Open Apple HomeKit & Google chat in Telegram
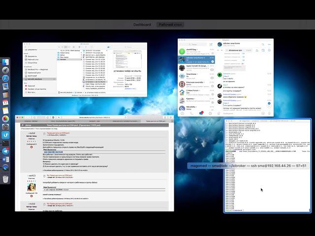Screen dimensions: 315x236 196,68
